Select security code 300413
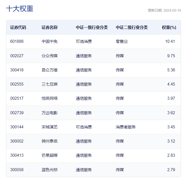Viewport: 184px width, 179px height. (17, 155)
